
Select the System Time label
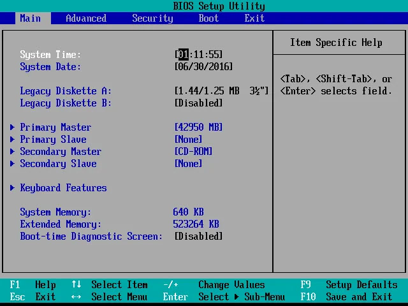coord(50,54)
